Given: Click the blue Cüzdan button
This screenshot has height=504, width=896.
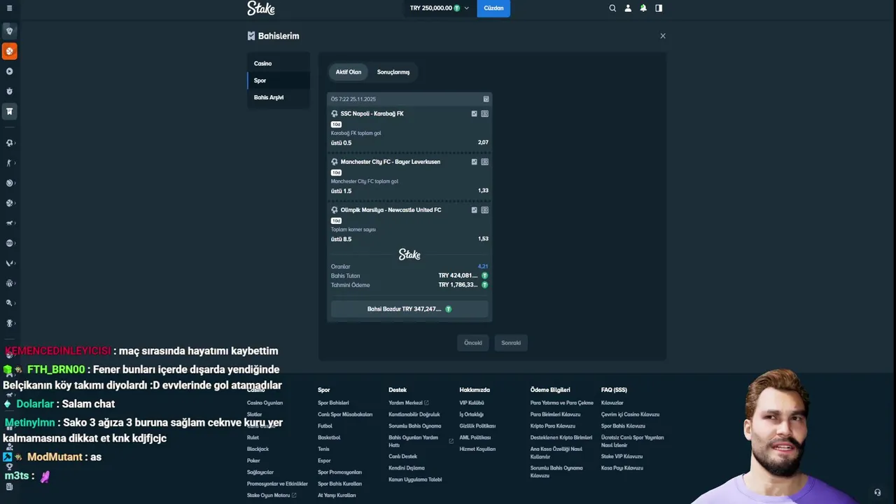Looking at the screenshot, I should click(x=493, y=8).
